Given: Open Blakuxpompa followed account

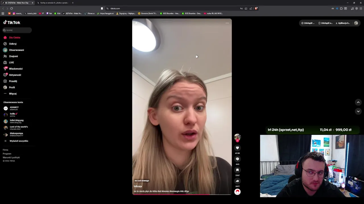Looking at the screenshot, I should [x=13, y=134].
